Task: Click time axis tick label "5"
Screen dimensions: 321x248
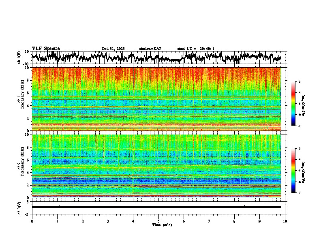Action: point(158,221)
